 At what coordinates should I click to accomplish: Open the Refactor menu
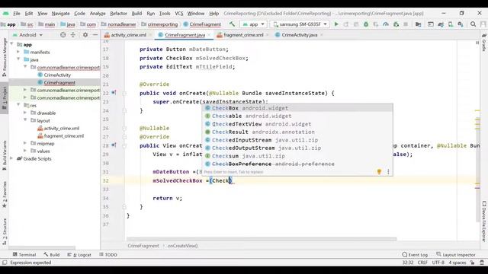coord(119,14)
